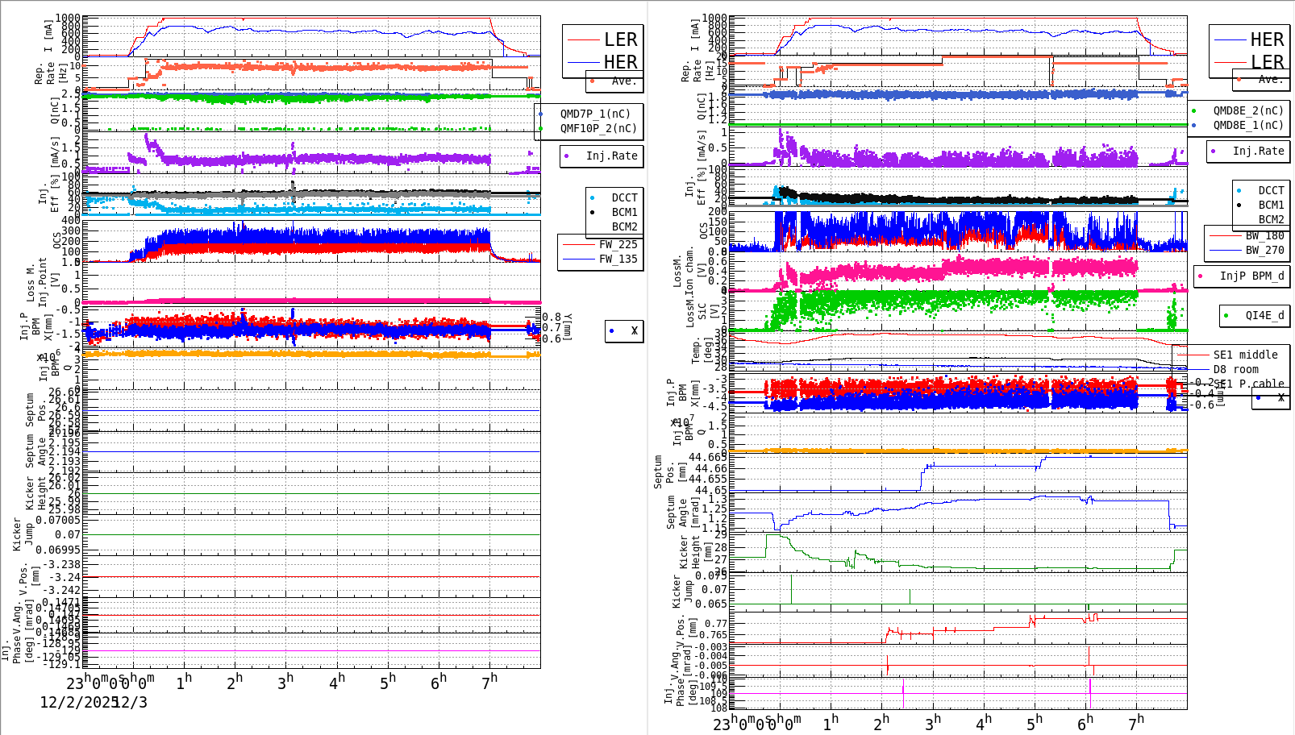Expand the D8 room legend entry

(1238, 368)
